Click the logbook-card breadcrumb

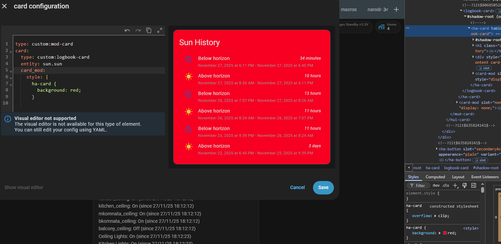(x=456, y=168)
